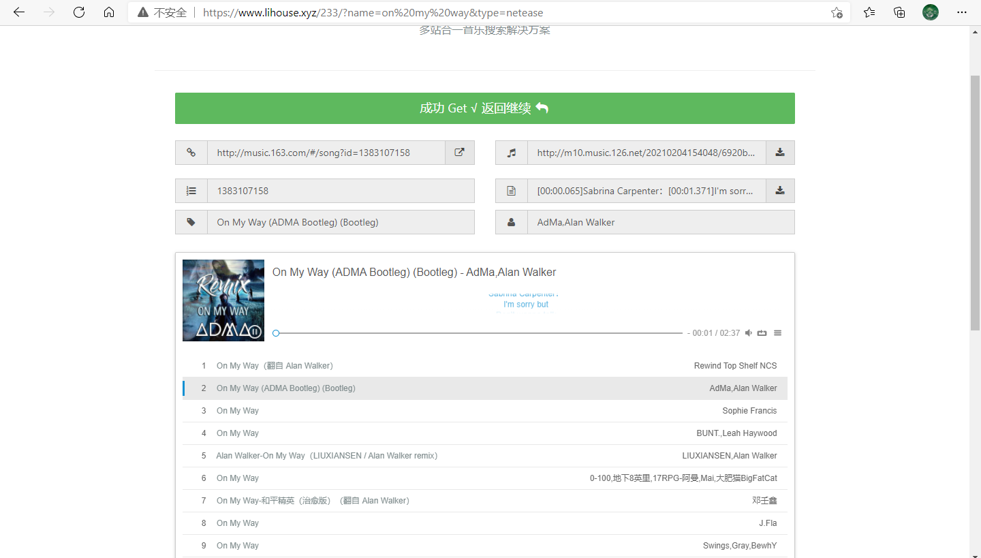Click the numbered list icon

coord(191,191)
